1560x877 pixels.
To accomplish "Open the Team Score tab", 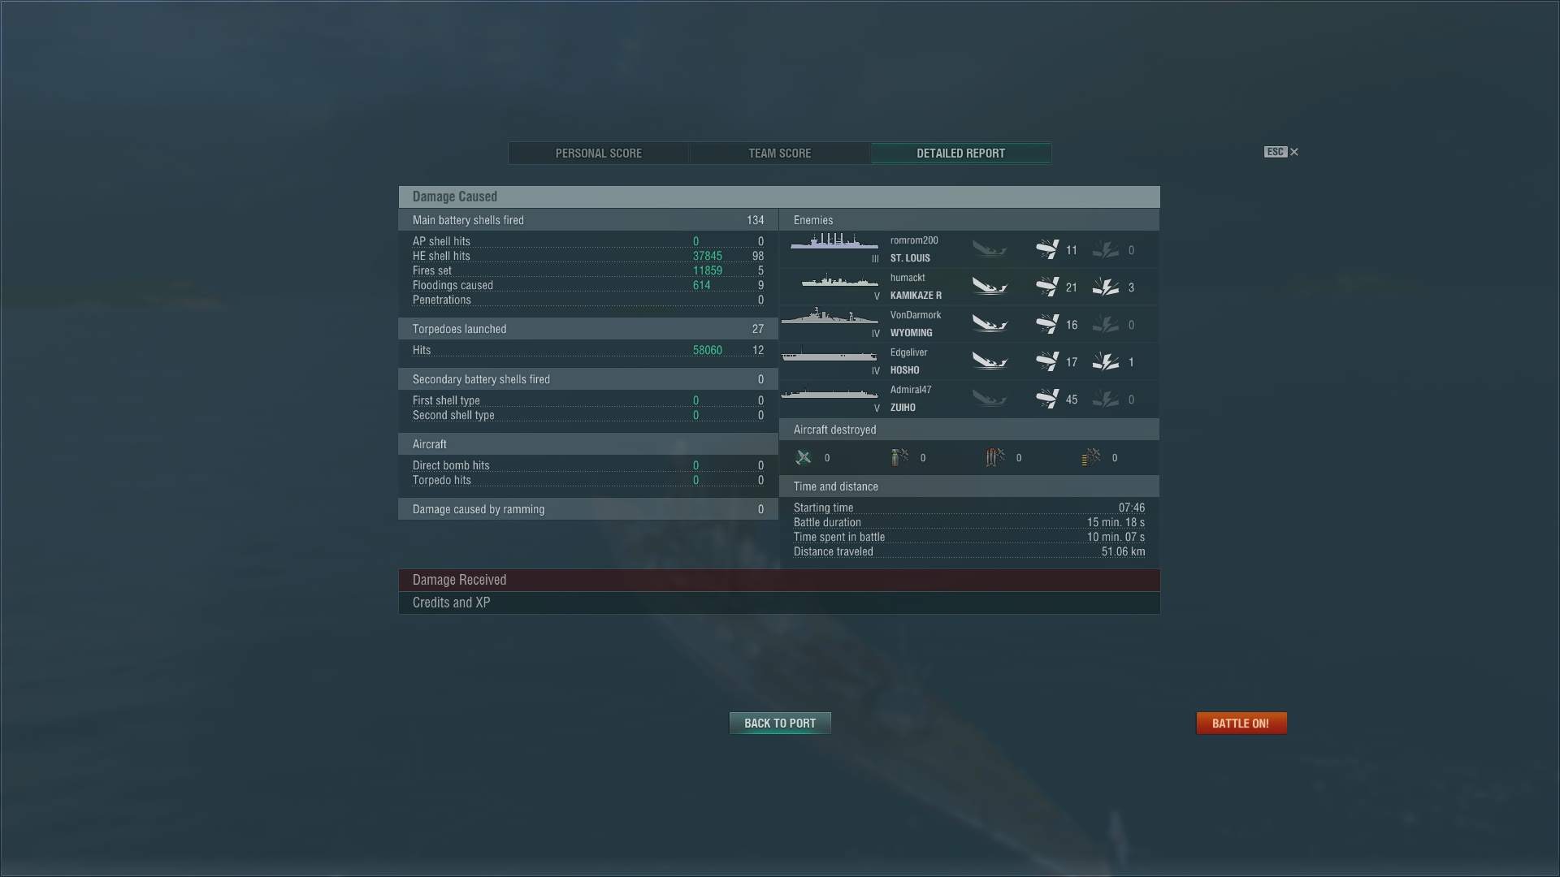I will click(x=780, y=153).
